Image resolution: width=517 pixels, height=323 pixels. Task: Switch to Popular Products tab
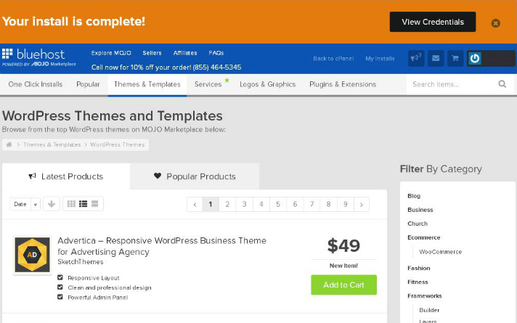point(195,176)
